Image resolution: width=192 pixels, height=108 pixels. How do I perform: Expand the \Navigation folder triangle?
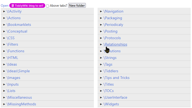click(101, 11)
